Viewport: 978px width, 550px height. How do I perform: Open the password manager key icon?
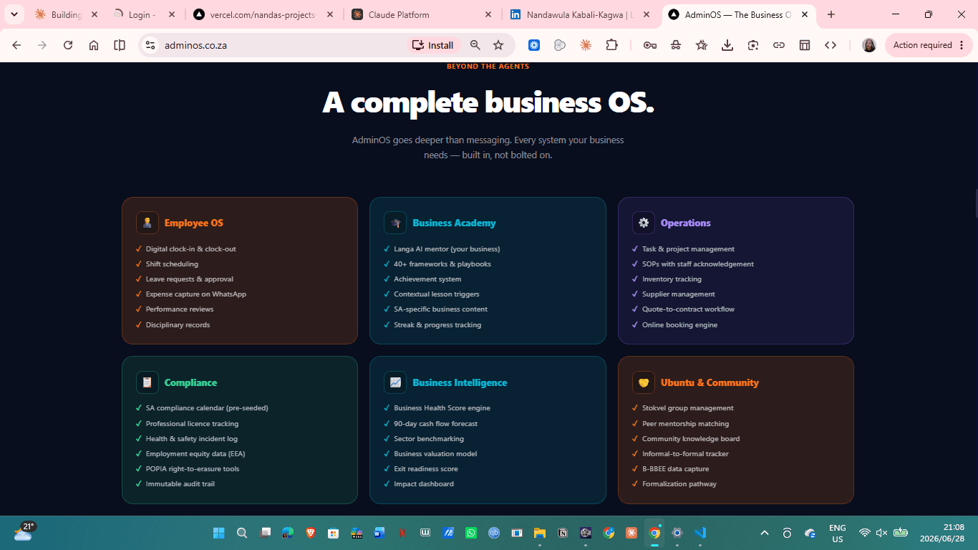[650, 45]
